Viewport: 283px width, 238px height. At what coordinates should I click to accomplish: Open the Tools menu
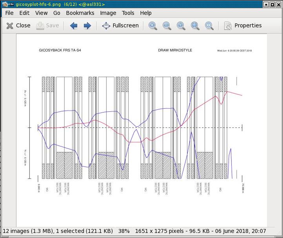[128, 13]
